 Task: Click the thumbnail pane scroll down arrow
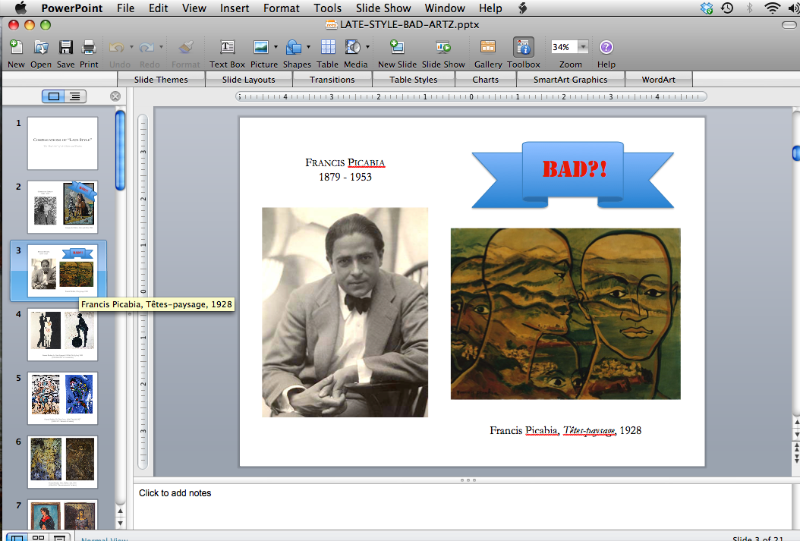pos(121,523)
